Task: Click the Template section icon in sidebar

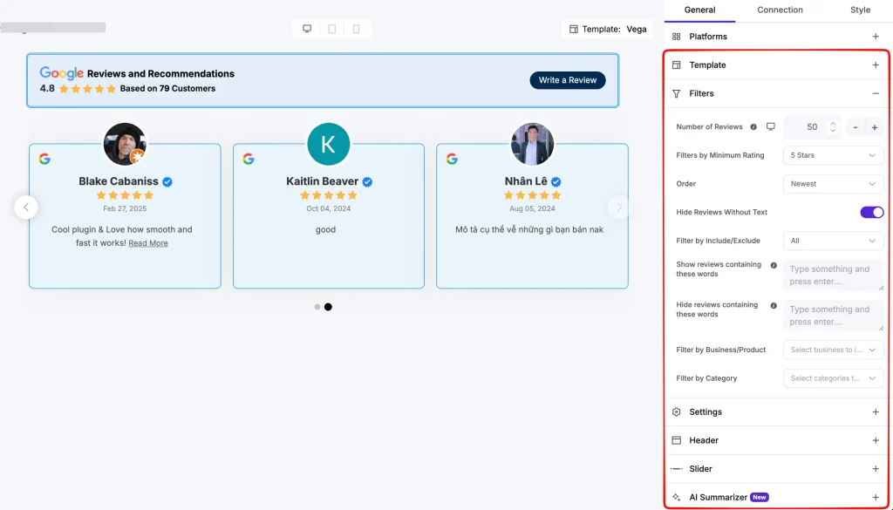Action: (x=677, y=65)
